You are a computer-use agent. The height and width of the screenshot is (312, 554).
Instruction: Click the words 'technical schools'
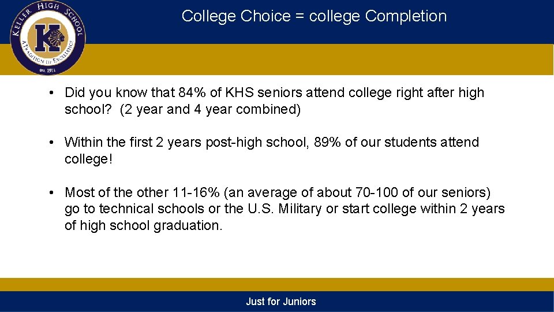pyautogui.click(x=152, y=209)
